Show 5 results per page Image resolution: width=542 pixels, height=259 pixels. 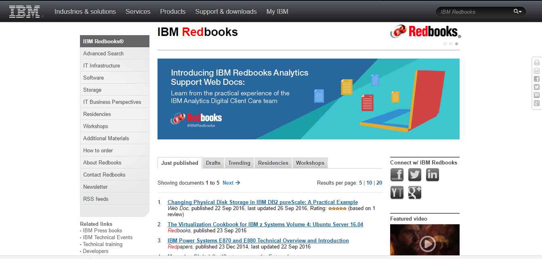361,183
